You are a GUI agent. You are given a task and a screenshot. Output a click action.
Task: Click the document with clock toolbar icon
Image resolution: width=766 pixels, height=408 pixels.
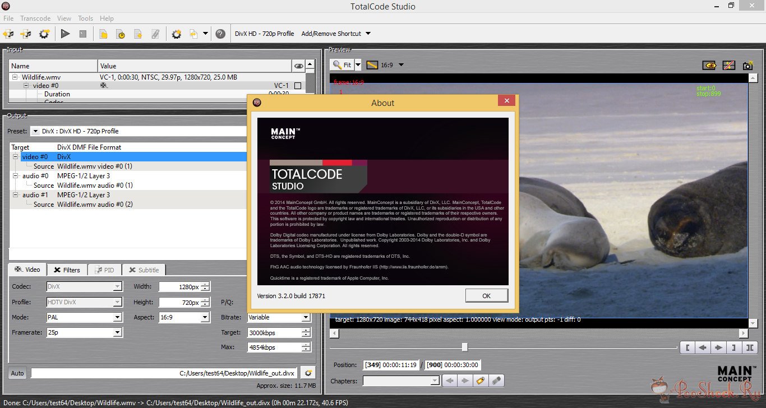(x=120, y=34)
